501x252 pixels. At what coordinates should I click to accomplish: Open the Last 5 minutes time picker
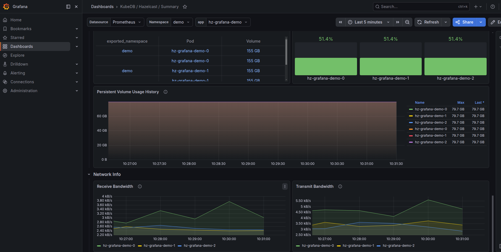(369, 22)
